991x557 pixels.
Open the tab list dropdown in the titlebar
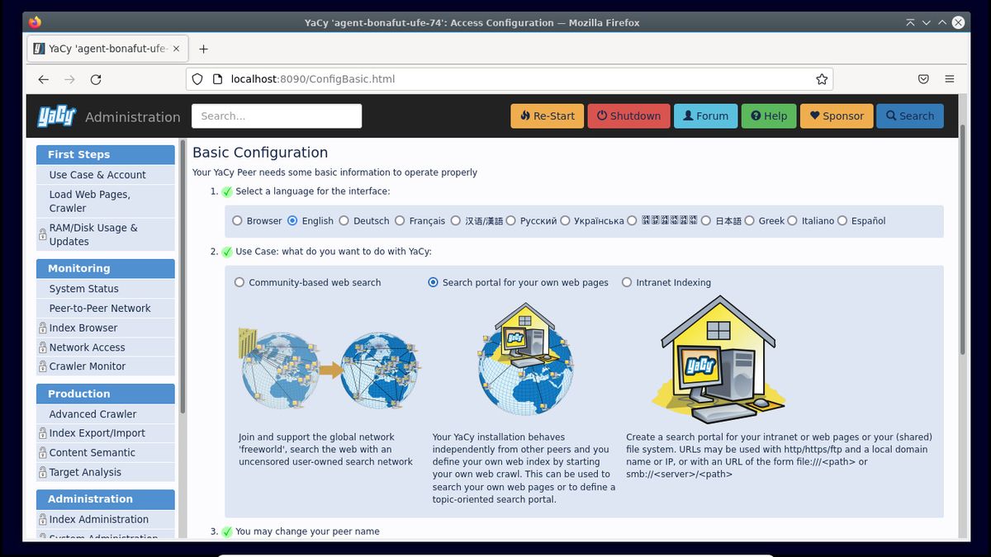(926, 22)
